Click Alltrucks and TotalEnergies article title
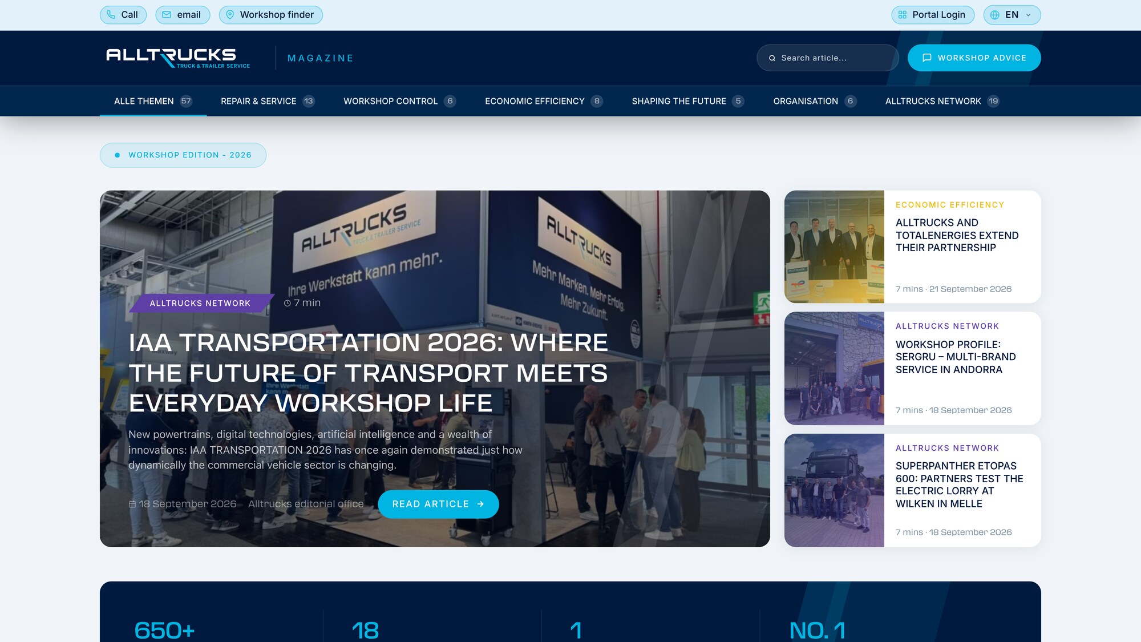 pos(957,235)
